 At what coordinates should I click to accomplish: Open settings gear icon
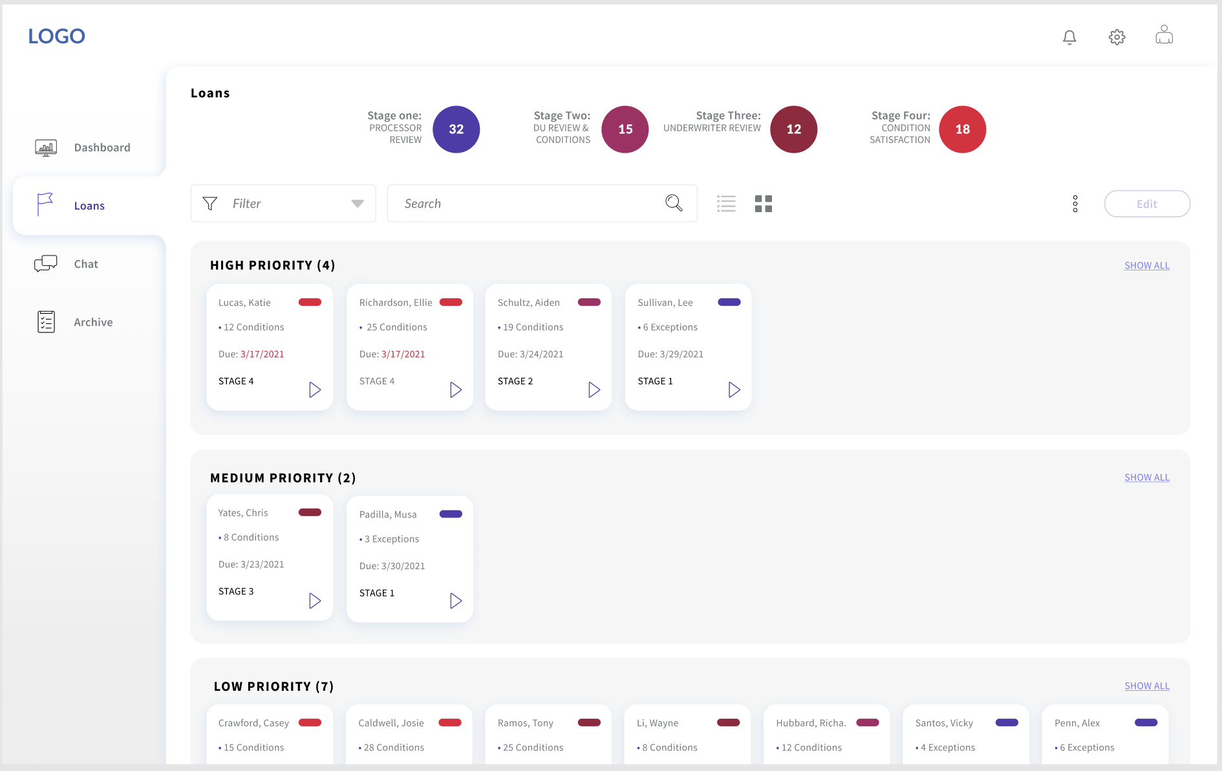[x=1117, y=38]
